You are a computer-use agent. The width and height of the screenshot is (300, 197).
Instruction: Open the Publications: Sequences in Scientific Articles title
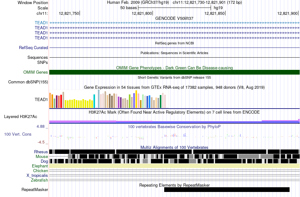(174, 53)
